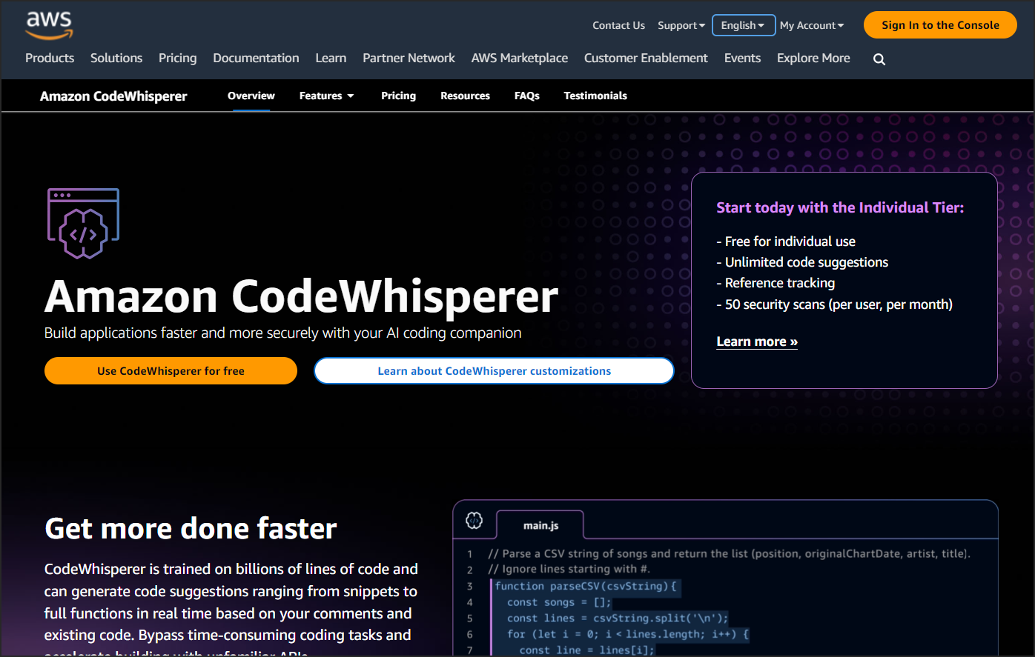Select the FAQs tab

[x=527, y=96]
